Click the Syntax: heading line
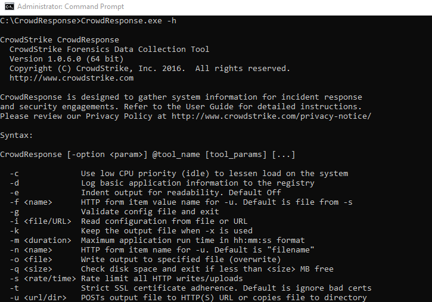The image size is (432, 302). tap(17, 135)
